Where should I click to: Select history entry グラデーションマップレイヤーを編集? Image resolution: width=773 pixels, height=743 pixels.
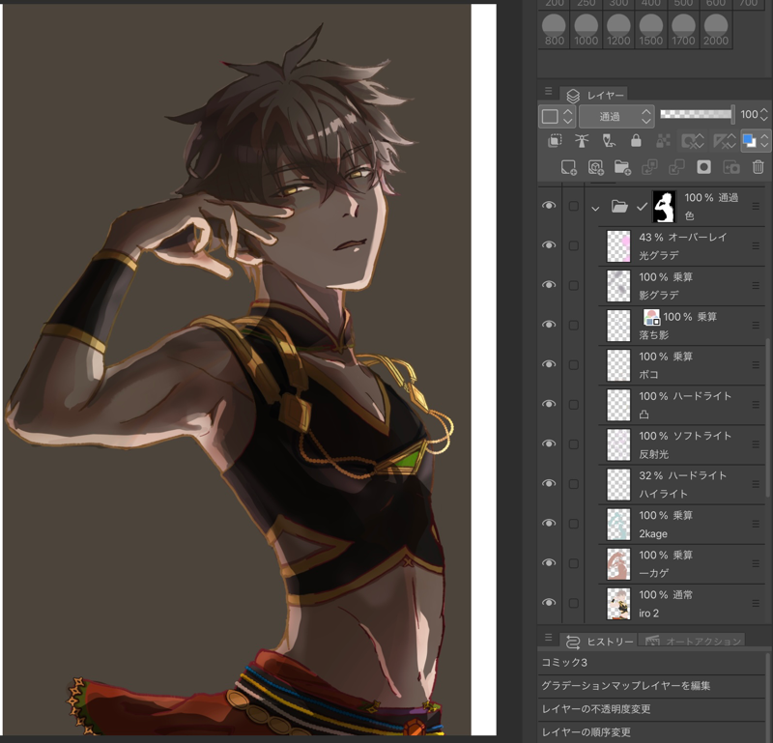652,686
